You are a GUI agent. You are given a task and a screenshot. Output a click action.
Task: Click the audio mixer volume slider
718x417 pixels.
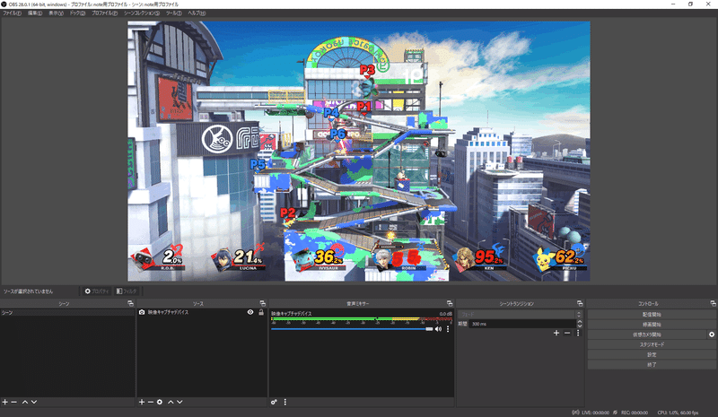pyautogui.click(x=352, y=329)
